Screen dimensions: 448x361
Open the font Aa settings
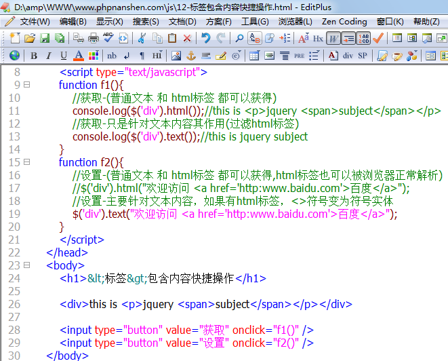click(304, 38)
